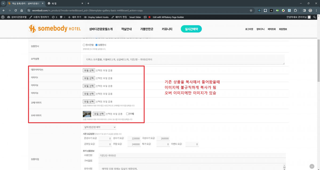The image size is (320, 170).
Task: Focus the 요약설명 text area
Action: click(x=184, y=59)
